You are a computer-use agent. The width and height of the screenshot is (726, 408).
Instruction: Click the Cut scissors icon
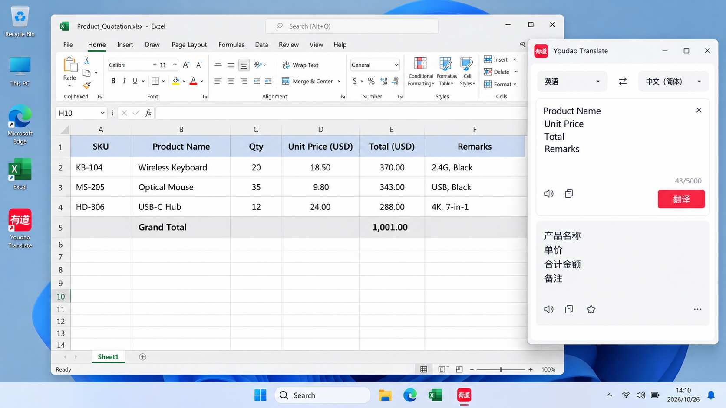click(87, 60)
